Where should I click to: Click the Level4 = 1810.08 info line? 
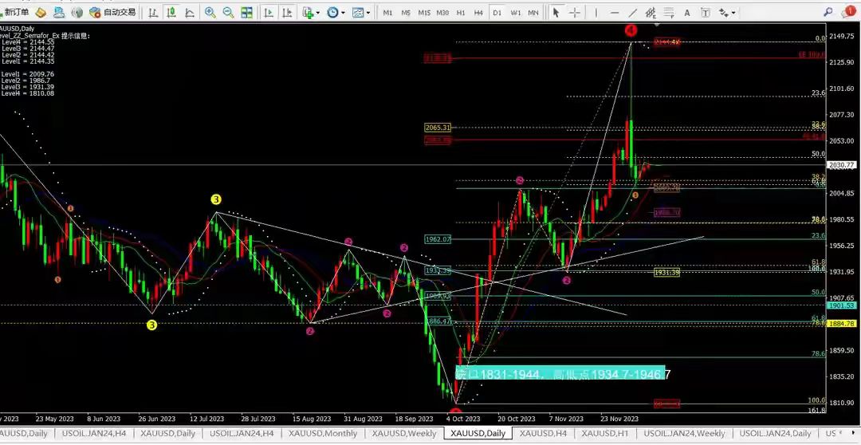tap(27, 94)
